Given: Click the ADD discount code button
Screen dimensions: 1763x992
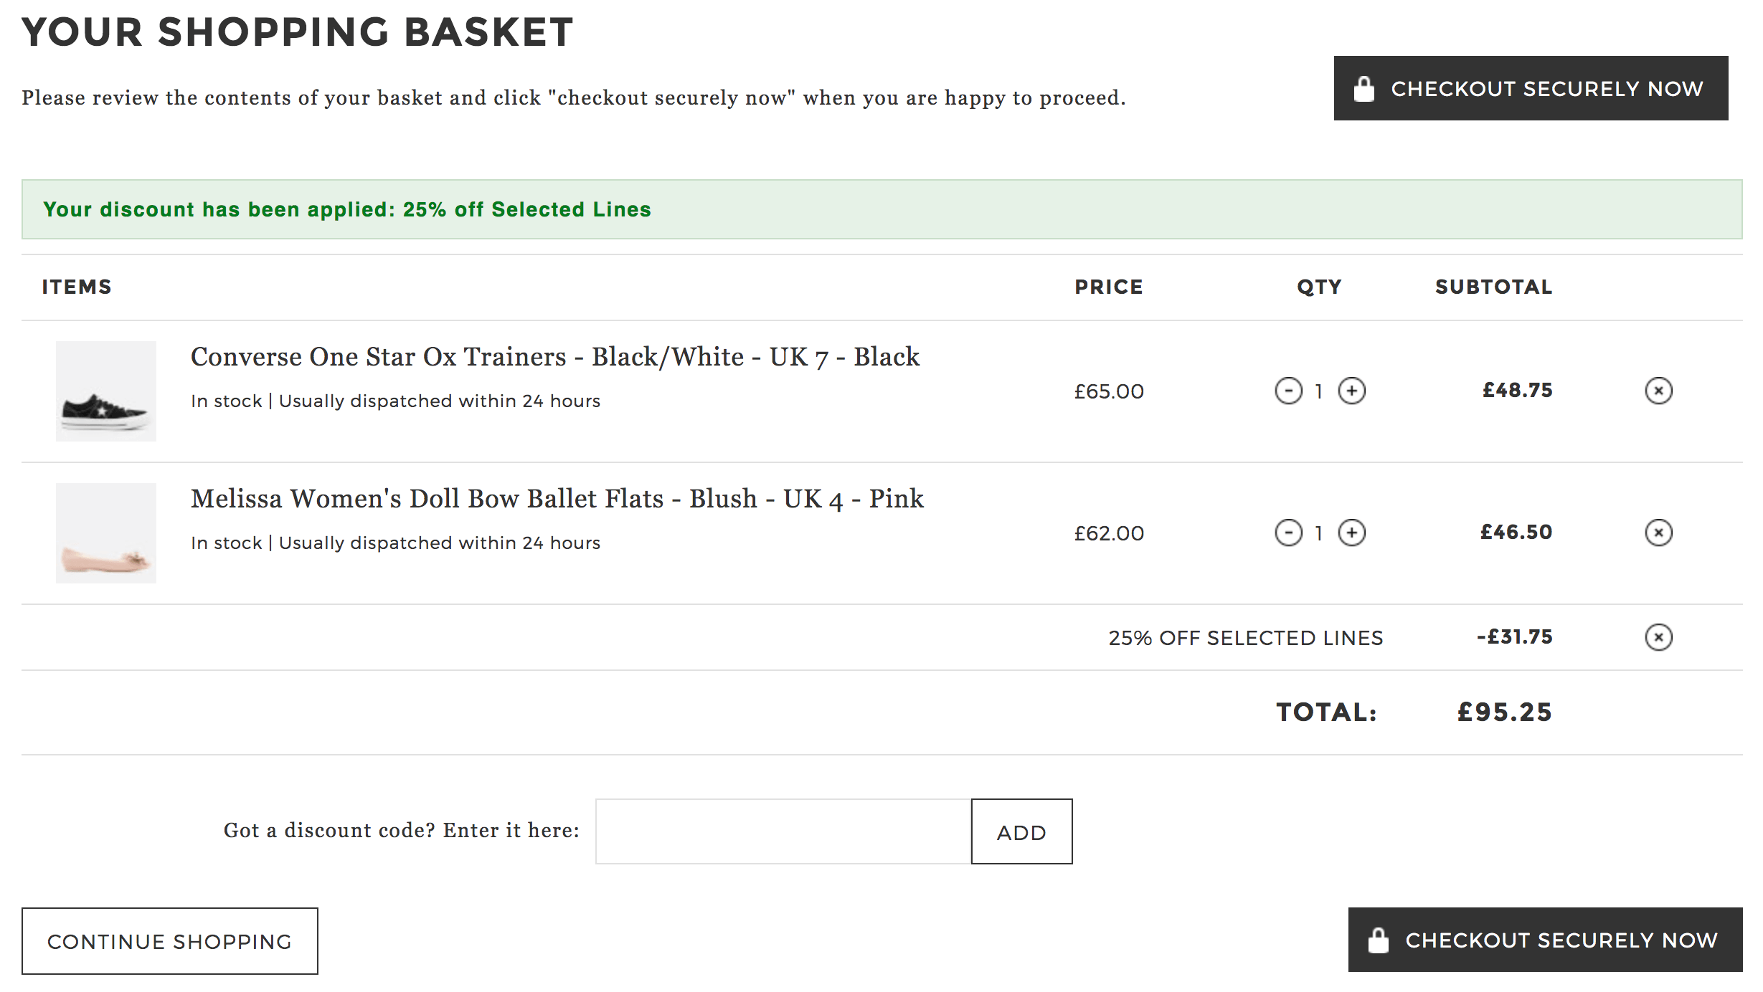Looking at the screenshot, I should tap(1021, 831).
